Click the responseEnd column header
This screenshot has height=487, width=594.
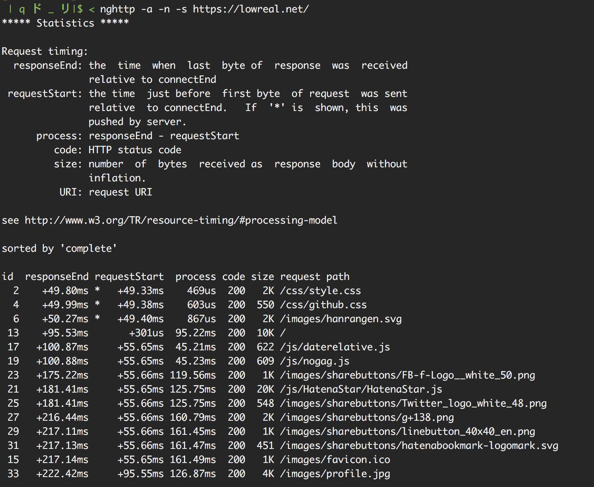click(57, 277)
